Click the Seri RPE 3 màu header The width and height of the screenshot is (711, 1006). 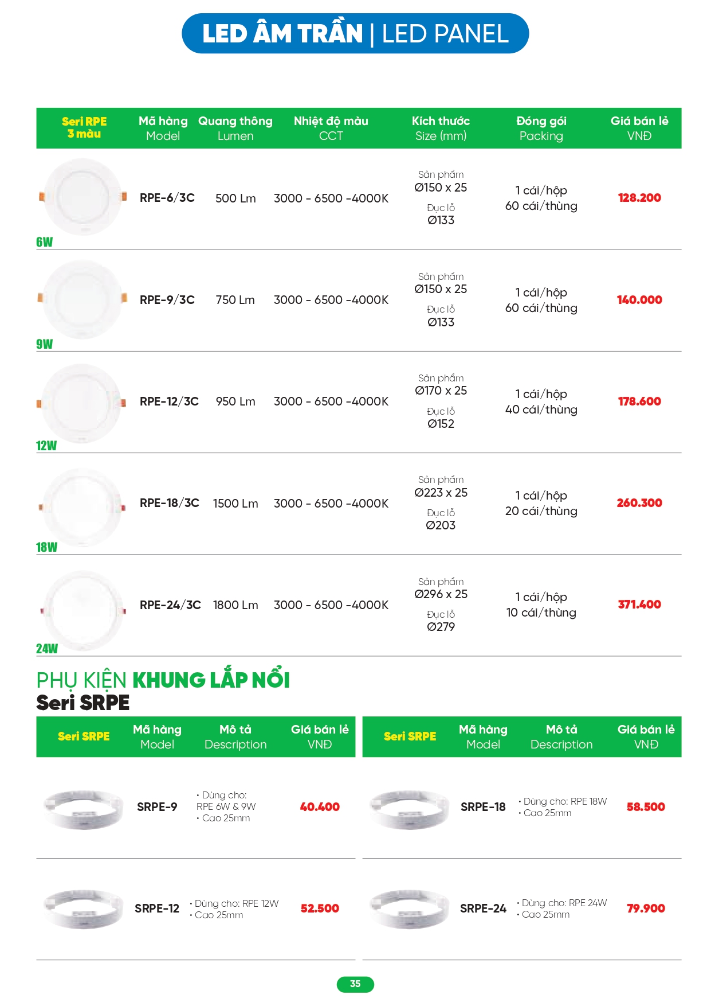[84, 127]
